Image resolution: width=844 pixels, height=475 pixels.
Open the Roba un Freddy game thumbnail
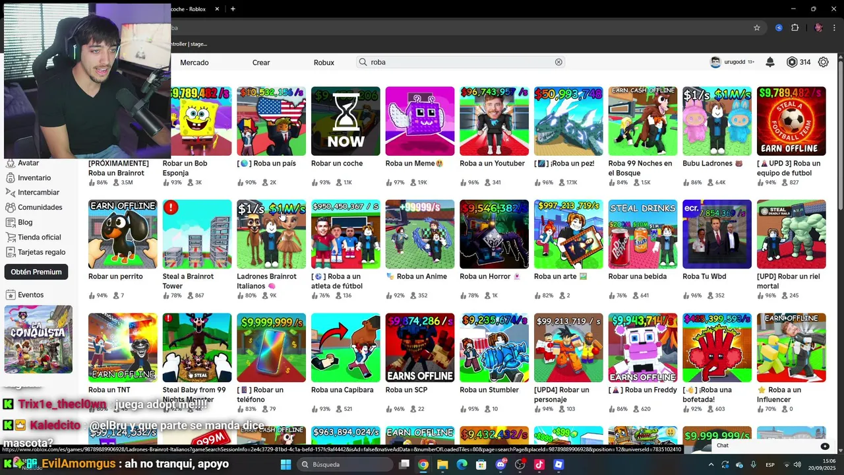[x=643, y=348]
